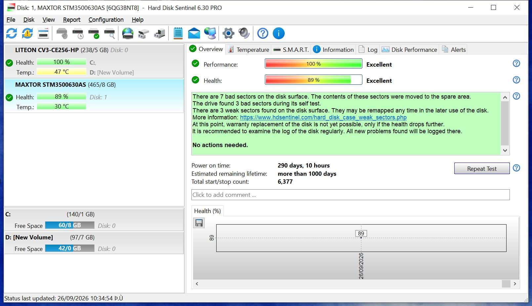Click the speaker sound icon in toolbar
Image resolution: width=532 pixels, height=306 pixels.
click(x=244, y=33)
